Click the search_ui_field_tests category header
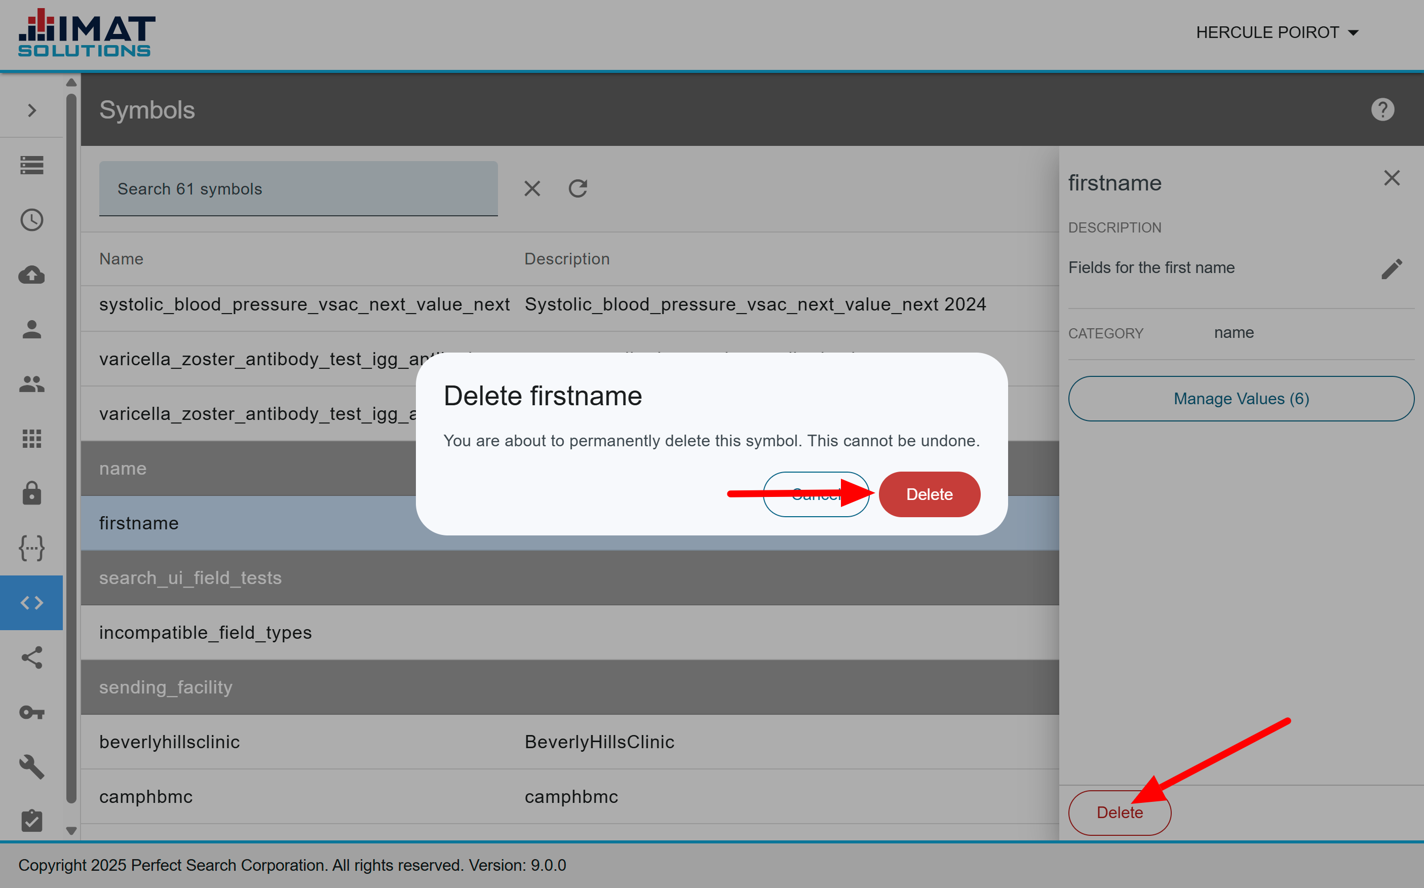Image resolution: width=1424 pixels, height=888 pixels. pyautogui.click(x=569, y=578)
